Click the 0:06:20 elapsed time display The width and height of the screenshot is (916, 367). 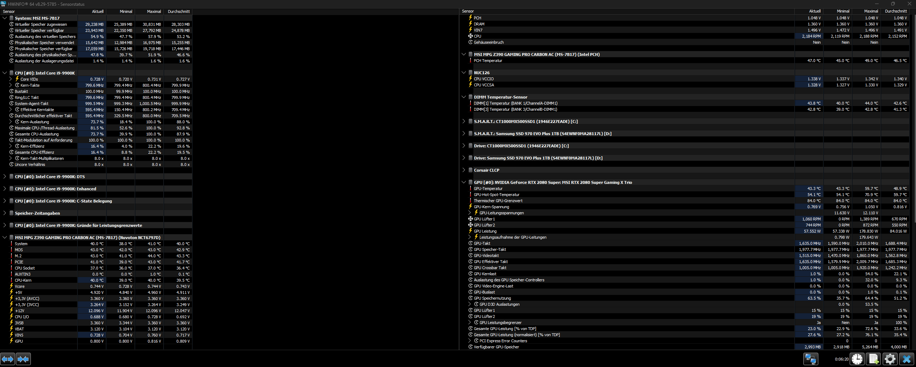coord(842,359)
